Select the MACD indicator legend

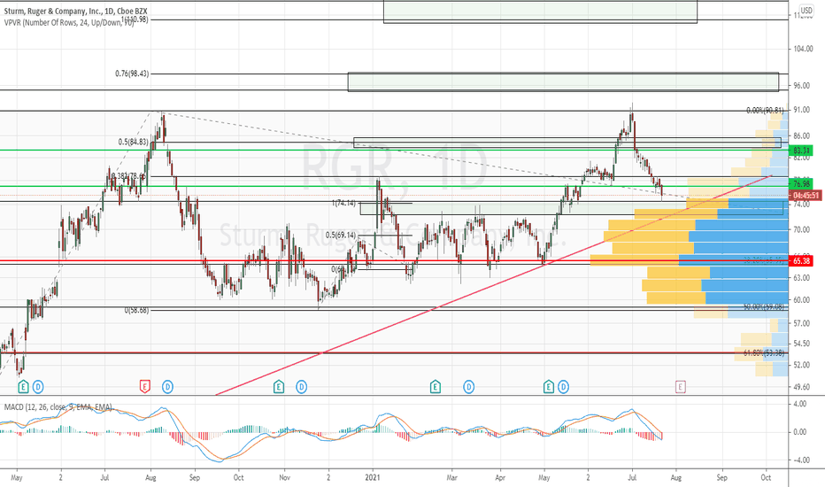click(x=58, y=407)
